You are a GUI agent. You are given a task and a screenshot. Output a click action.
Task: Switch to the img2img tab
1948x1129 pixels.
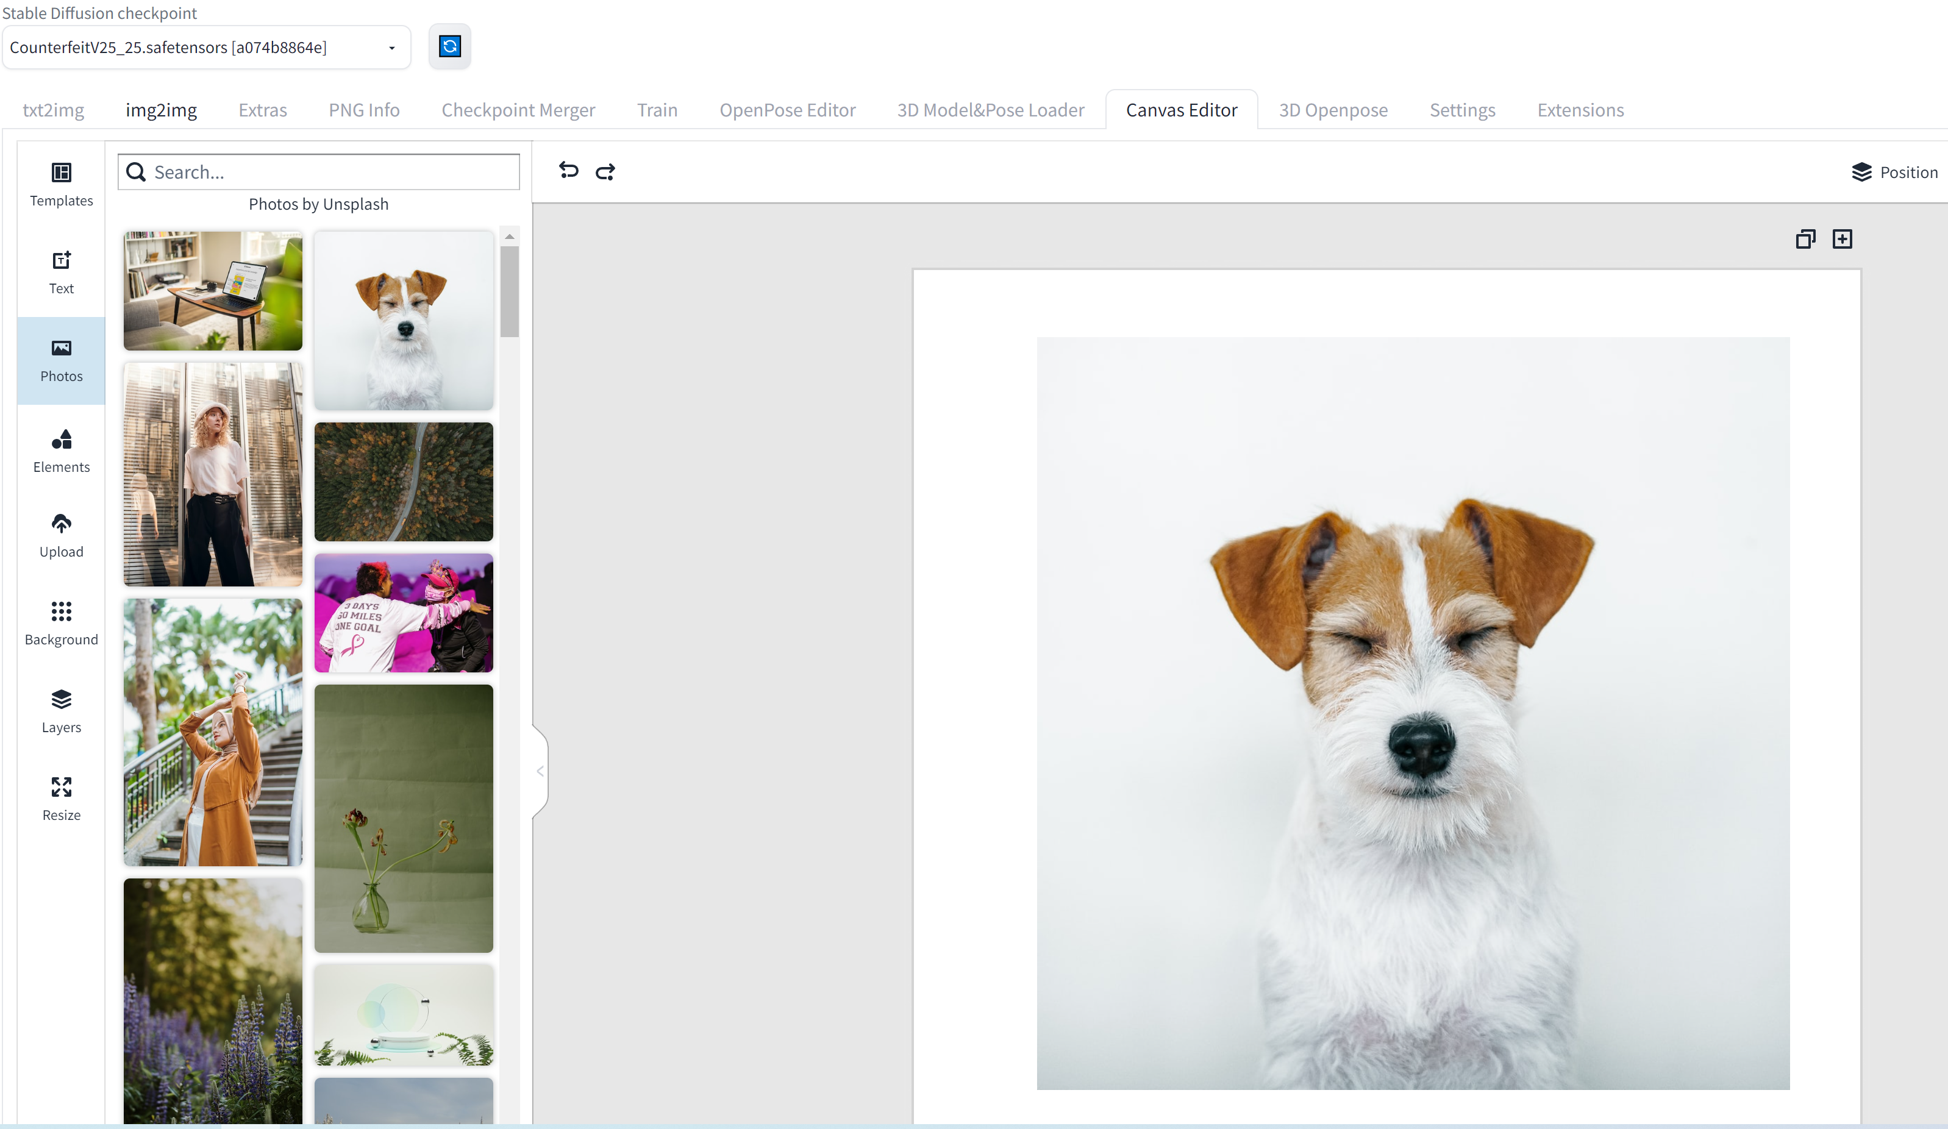coord(161,110)
